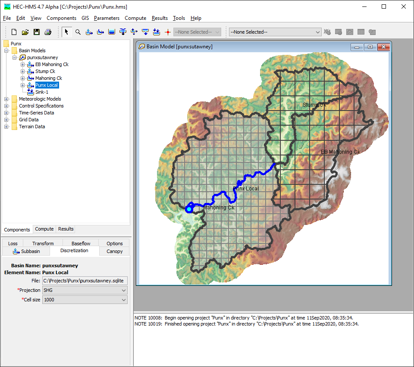The image size is (414, 367).
Task: Click the Basin Model window title icon
Action: 142,47
